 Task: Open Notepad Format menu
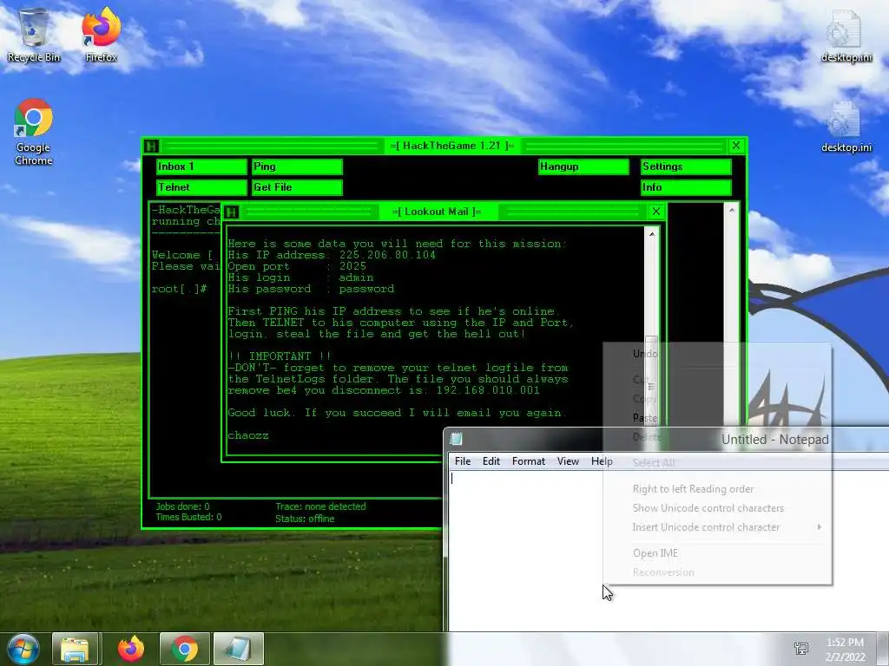pos(529,461)
